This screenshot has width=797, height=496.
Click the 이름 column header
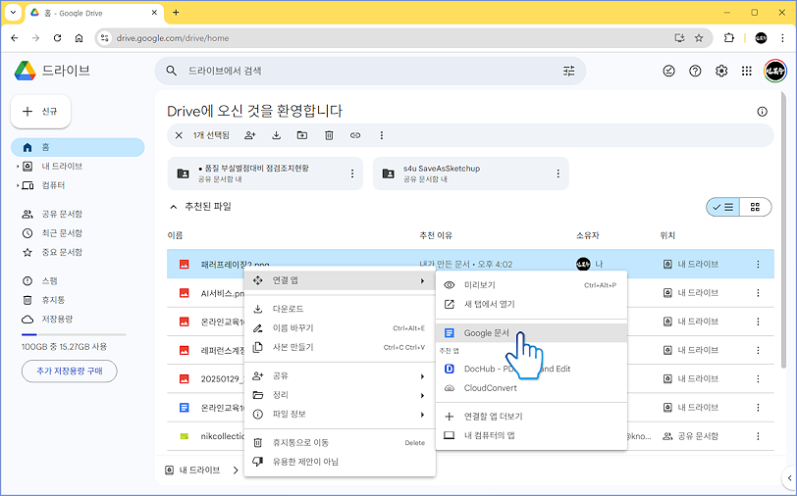175,235
